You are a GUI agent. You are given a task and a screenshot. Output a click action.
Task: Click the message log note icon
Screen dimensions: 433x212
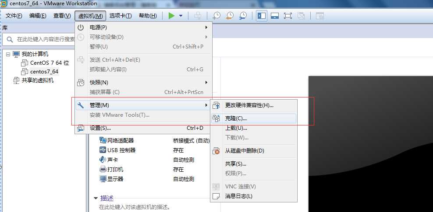pyautogui.click(x=216, y=196)
